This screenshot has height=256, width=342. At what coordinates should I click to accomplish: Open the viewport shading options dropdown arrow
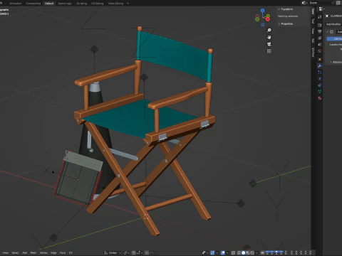click(x=256, y=252)
